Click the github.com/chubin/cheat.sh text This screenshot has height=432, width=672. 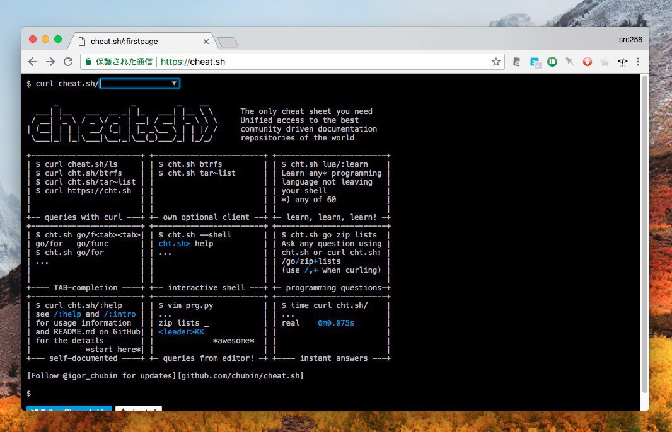coord(240,376)
